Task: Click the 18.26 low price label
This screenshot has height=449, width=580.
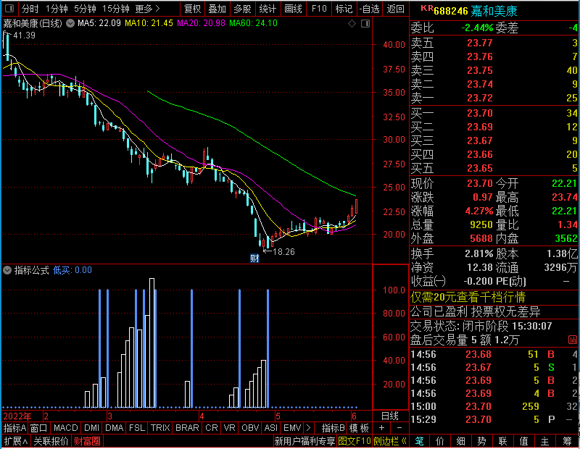Action: (x=283, y=252)
